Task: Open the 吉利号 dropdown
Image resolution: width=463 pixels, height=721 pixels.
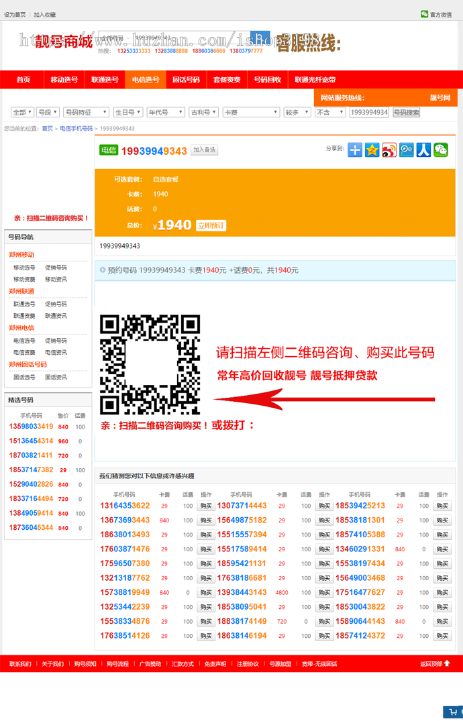Action: (203, 112)
